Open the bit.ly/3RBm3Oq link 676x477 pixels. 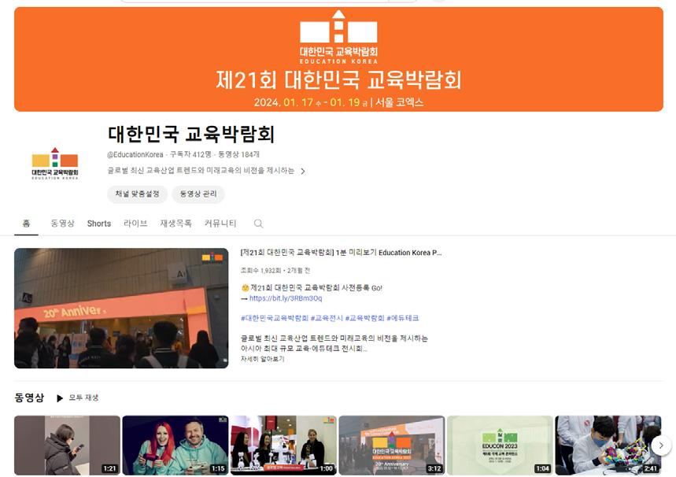[x=286, y=298]
